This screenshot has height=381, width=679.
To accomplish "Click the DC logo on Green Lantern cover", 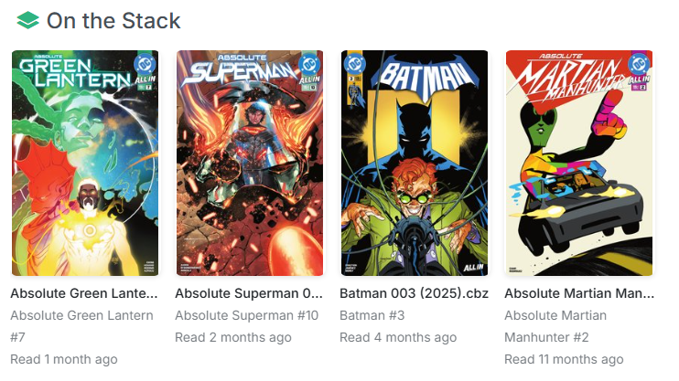I will [144, 64].
